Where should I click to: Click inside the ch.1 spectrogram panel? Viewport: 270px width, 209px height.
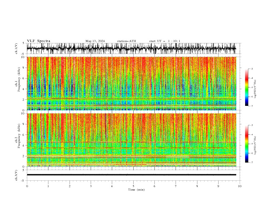131,83
